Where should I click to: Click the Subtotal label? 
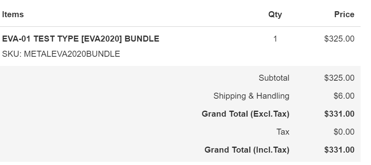point(274,78)
